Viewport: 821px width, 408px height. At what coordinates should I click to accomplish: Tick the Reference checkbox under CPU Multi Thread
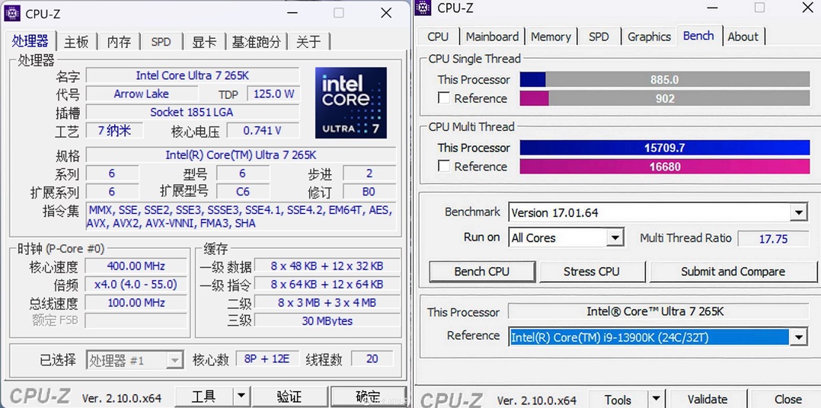(x=444, y=166)
